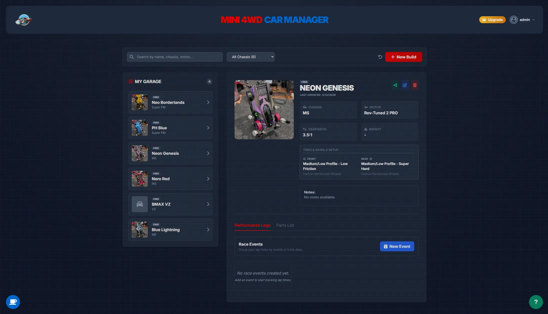Click the search by name field
The height and width of the screenshot is (314, 548).
(174, 57)
